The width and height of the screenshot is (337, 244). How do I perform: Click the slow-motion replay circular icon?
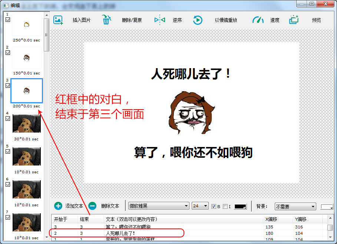tap(198, 20)
